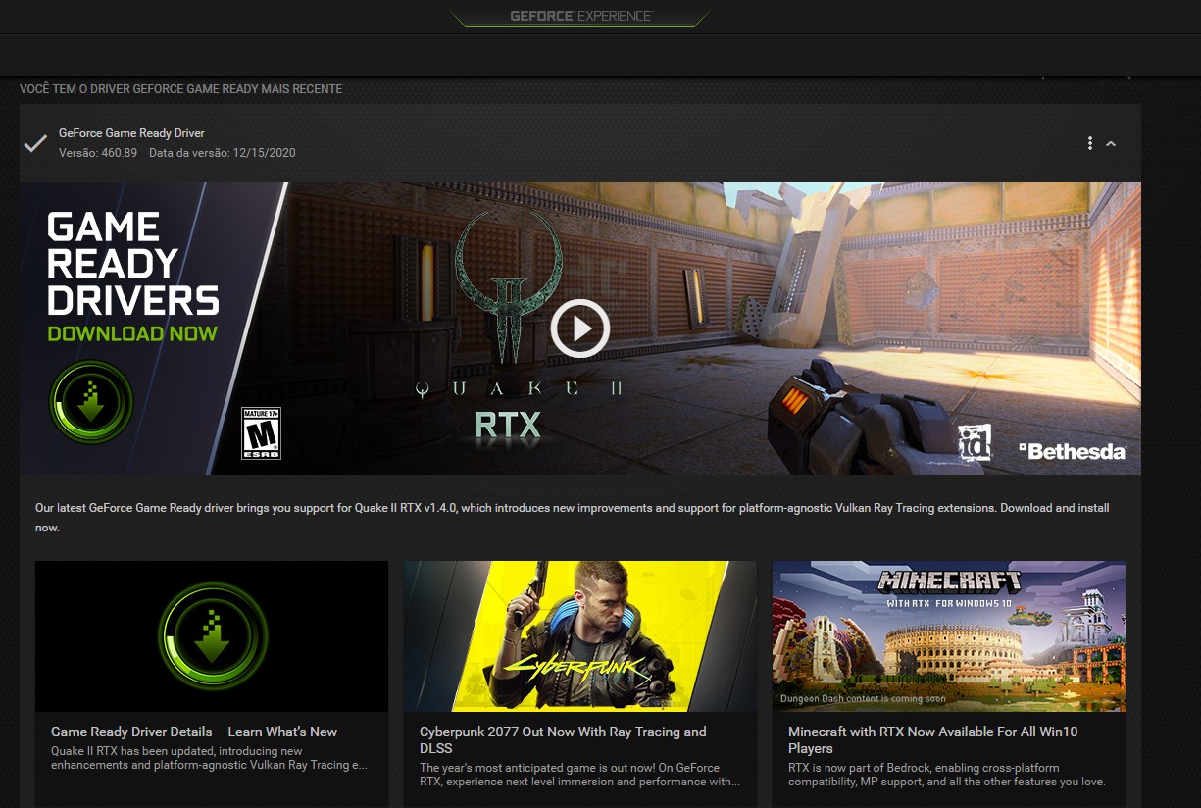Open the Game Ready Driver Details thumbnail
1201x808 pixels.
tap(212, 636)
